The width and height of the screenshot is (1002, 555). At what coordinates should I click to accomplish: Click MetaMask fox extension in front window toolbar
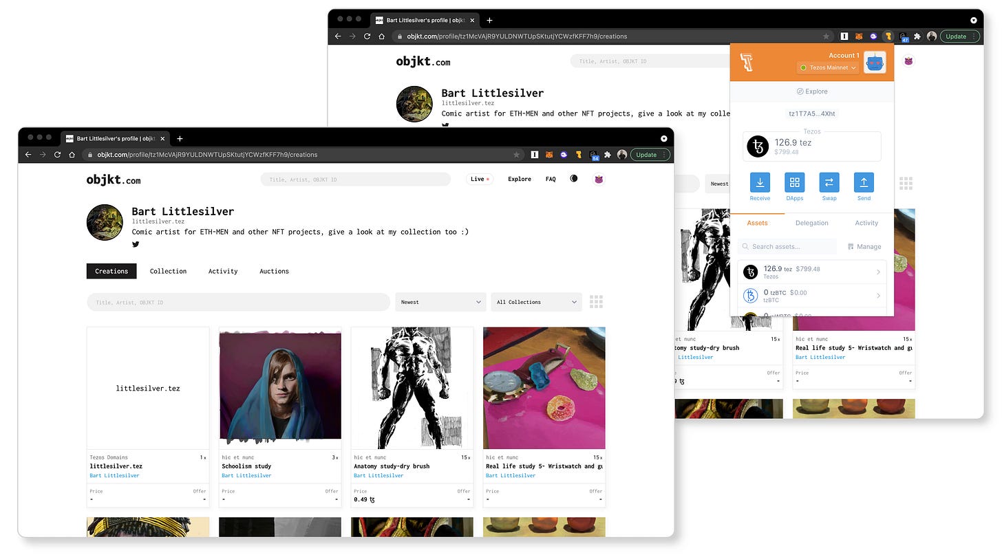tap(549, 155)
